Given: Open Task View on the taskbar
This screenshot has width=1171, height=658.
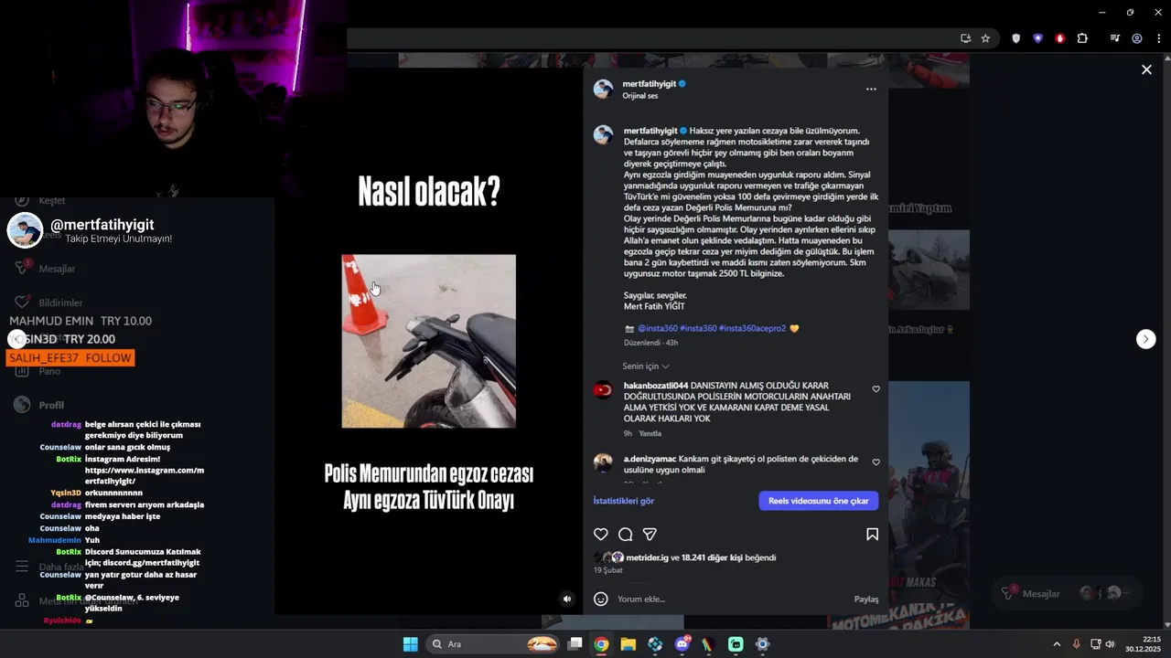Looking at the screenshot, I should (x=575, y=644).
